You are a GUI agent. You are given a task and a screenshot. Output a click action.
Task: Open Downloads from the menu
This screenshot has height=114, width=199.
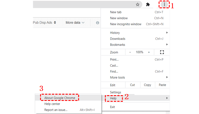(135, 39)
